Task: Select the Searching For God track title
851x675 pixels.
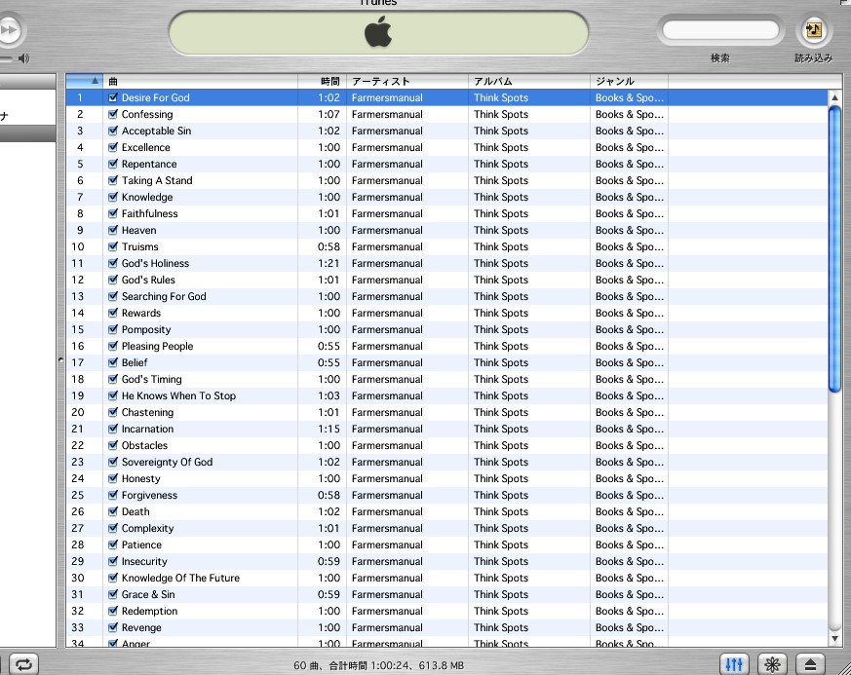Action: pos(164,296)
